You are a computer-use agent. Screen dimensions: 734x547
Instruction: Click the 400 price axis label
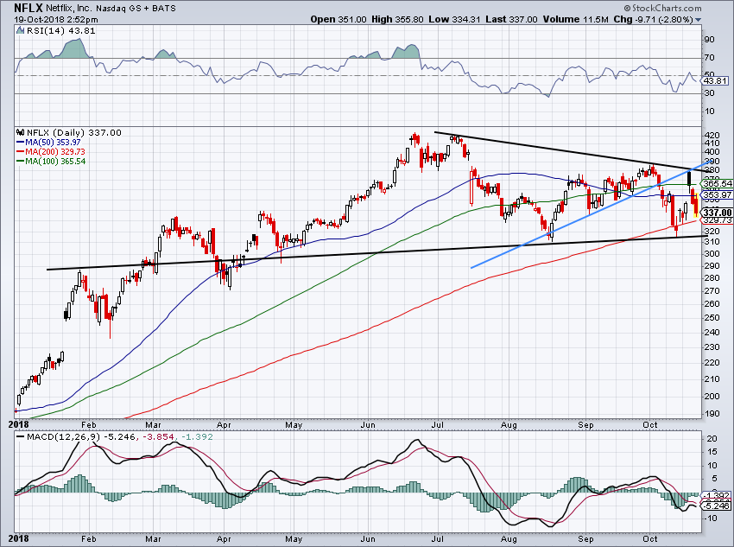pos(712,152)
